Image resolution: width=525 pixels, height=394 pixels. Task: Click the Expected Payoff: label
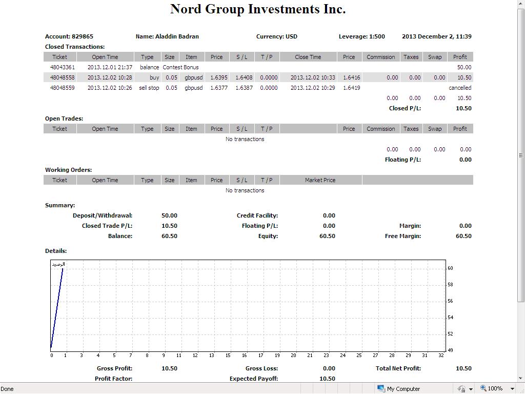coord(254,379)
